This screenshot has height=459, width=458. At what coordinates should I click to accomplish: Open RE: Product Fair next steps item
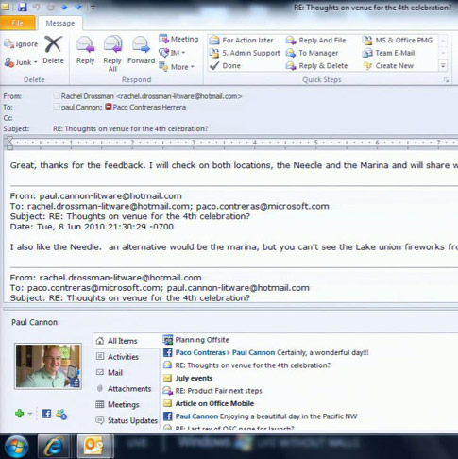pyautogui.click(x=212, y=391)
